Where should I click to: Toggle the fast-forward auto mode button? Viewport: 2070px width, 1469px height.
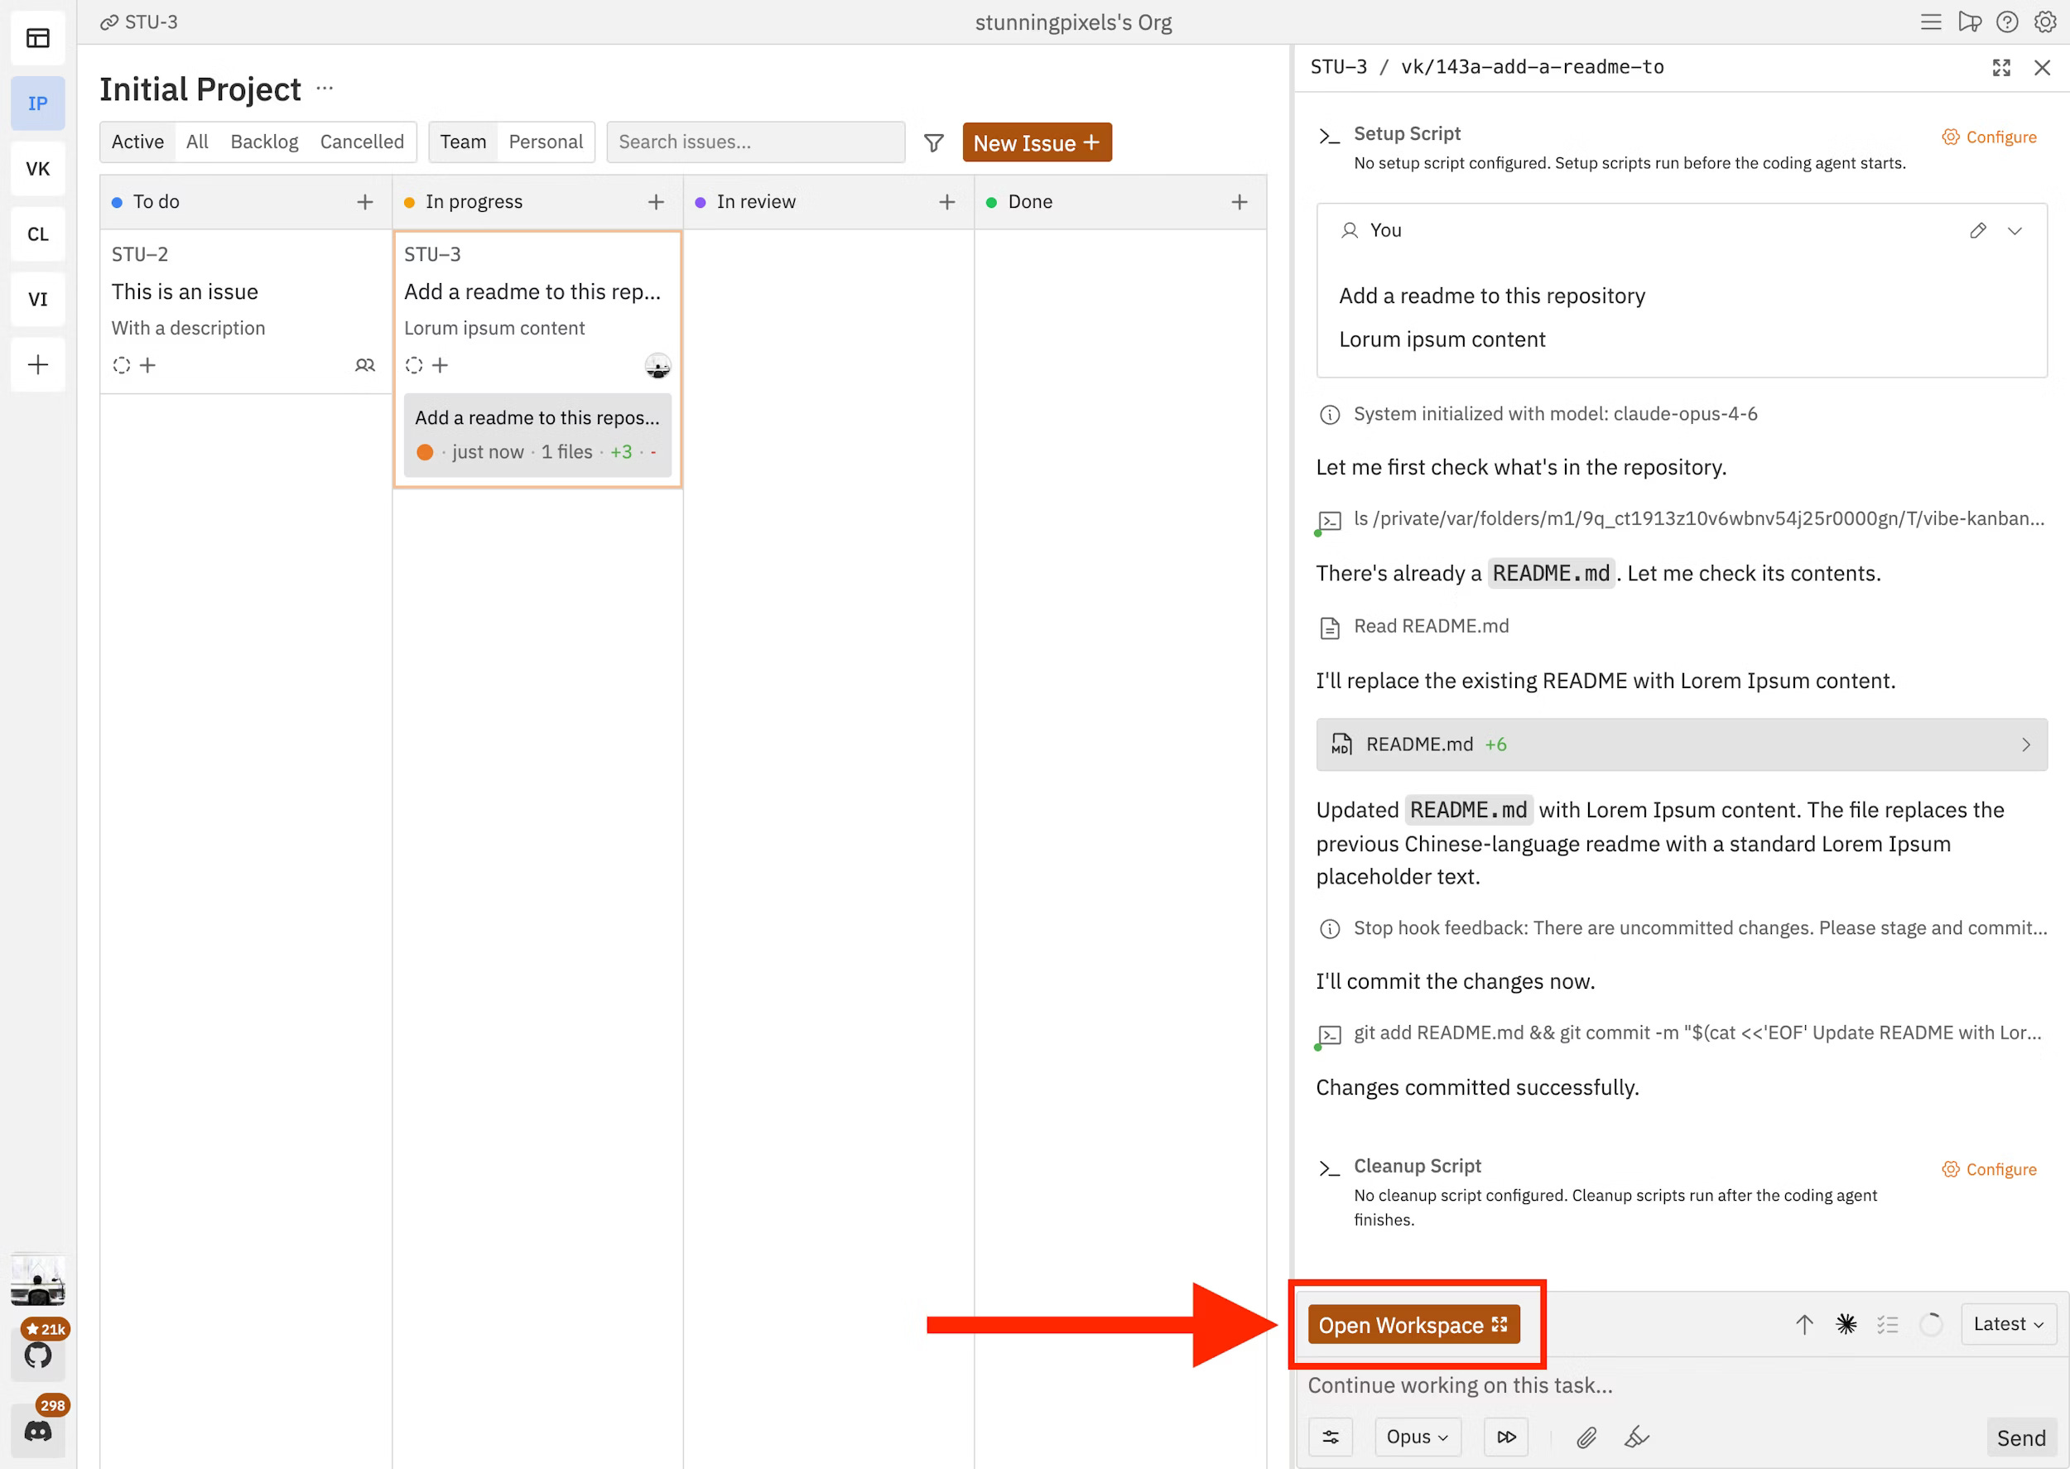1505,1438
